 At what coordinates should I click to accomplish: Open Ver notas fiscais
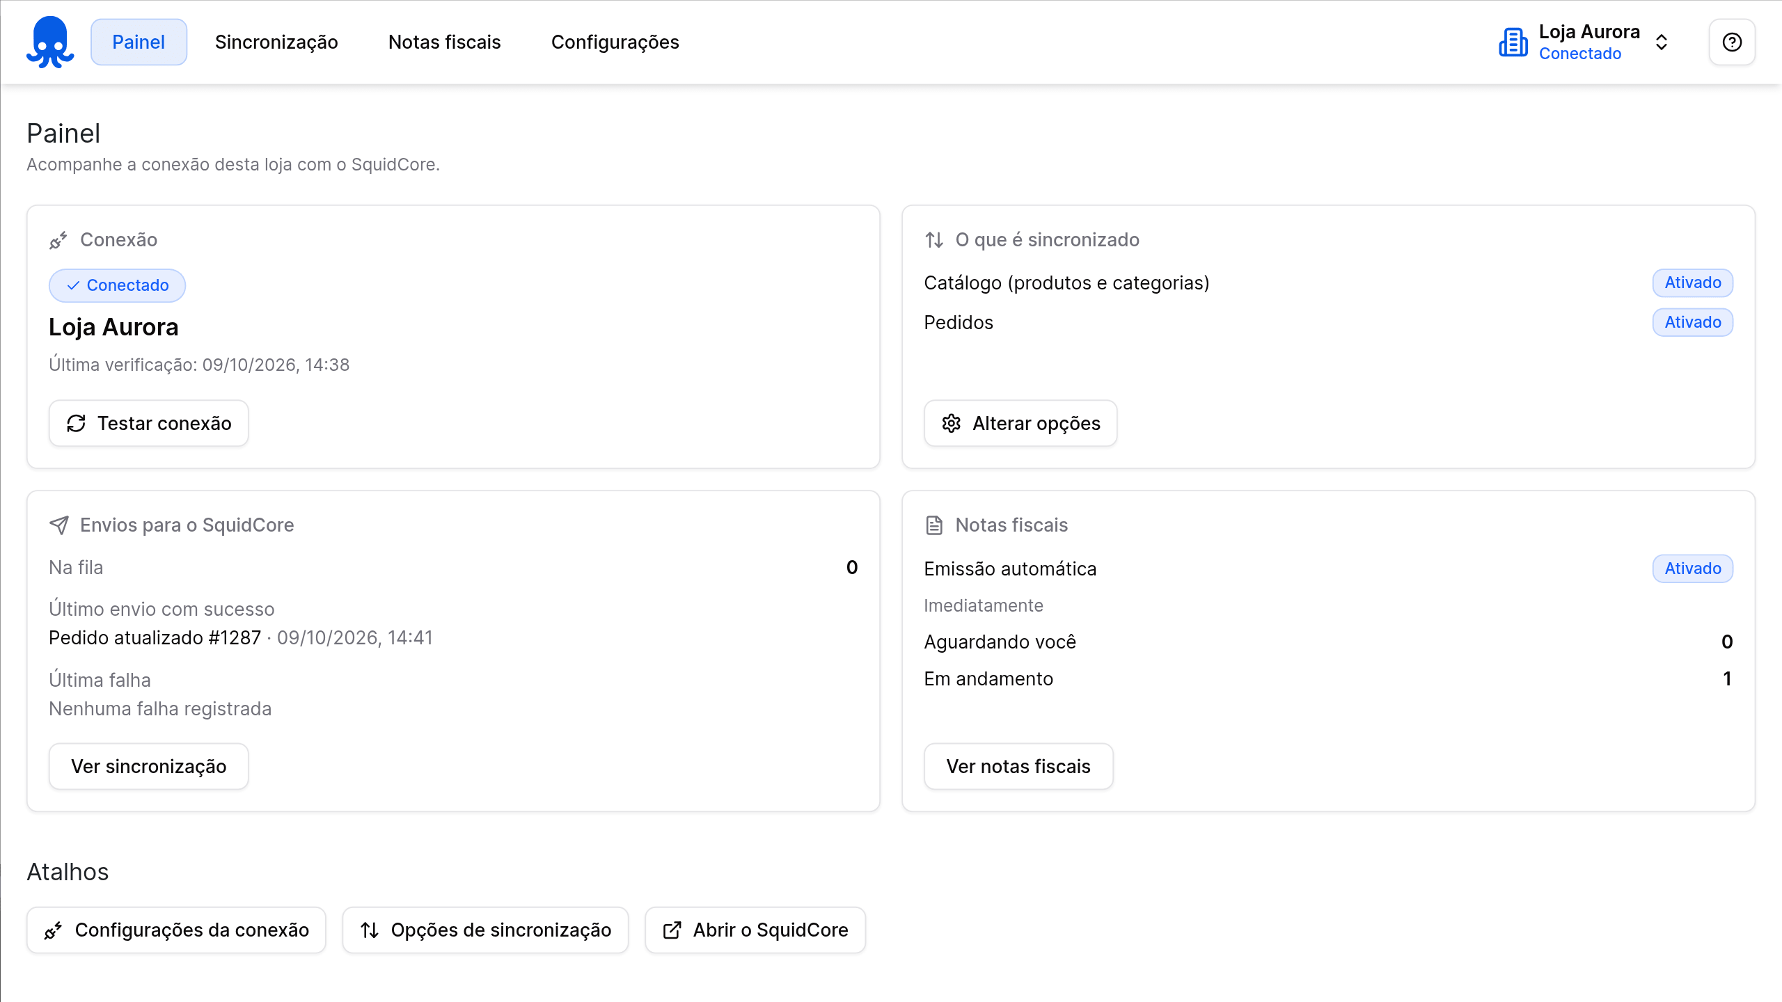pyautogui.click(x=1018, y=766)
